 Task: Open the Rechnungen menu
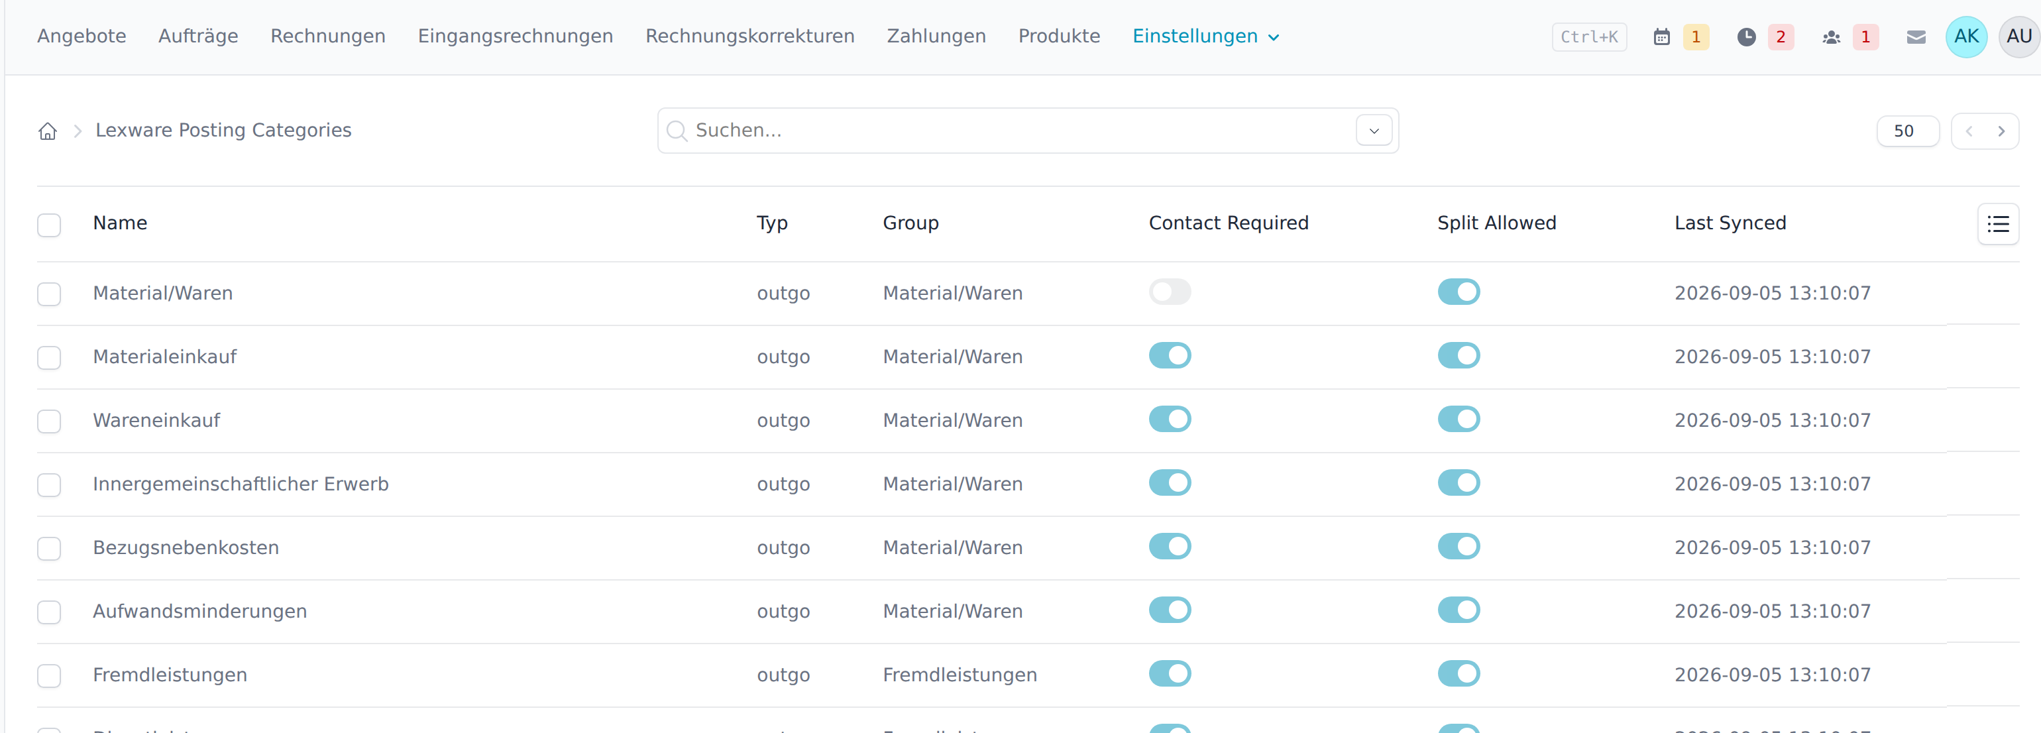(328, 36)
